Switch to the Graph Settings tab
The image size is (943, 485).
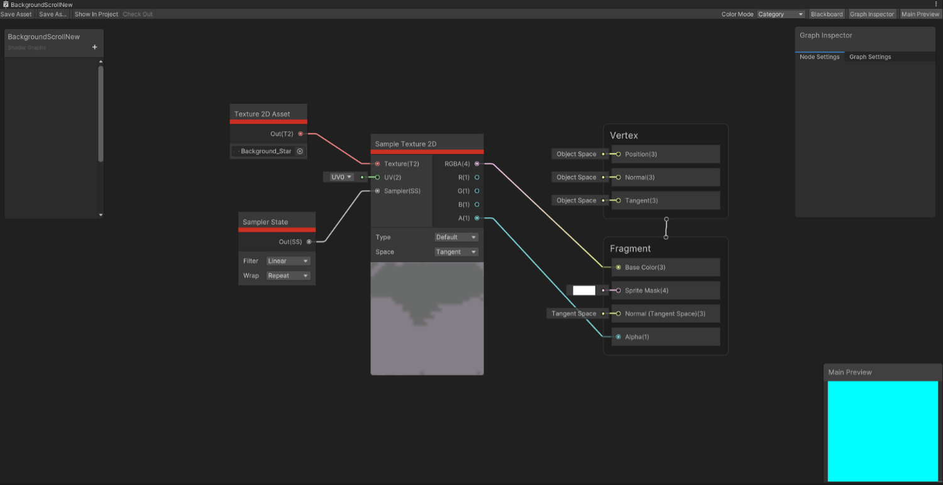(x=870, y=57)
